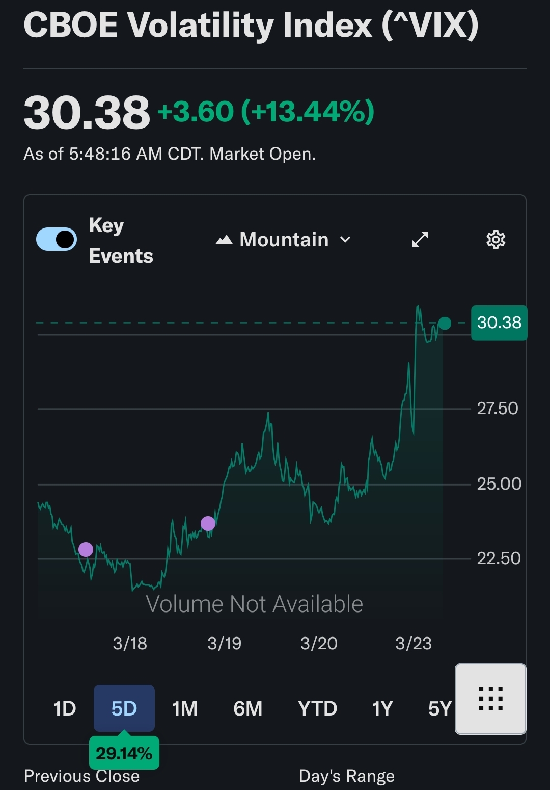
Task: Select the YTD time range
Action: pyautogui.click(x=318, y=708)
